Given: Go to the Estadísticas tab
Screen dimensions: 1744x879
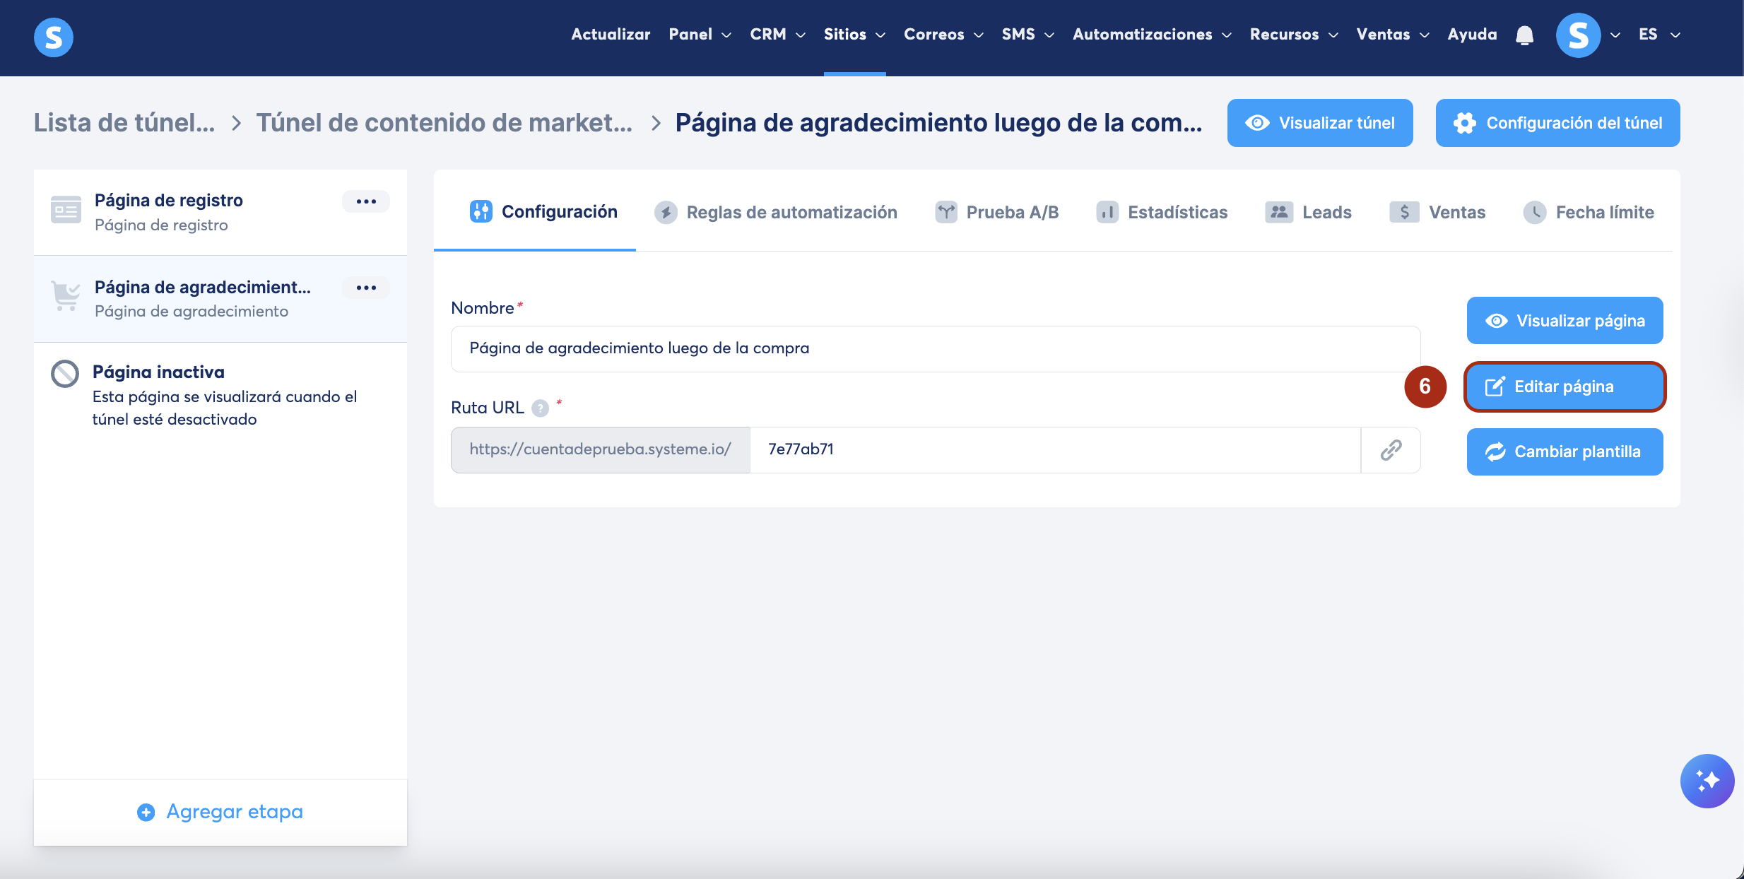Looking at the screenshot, I should 1162,212.
